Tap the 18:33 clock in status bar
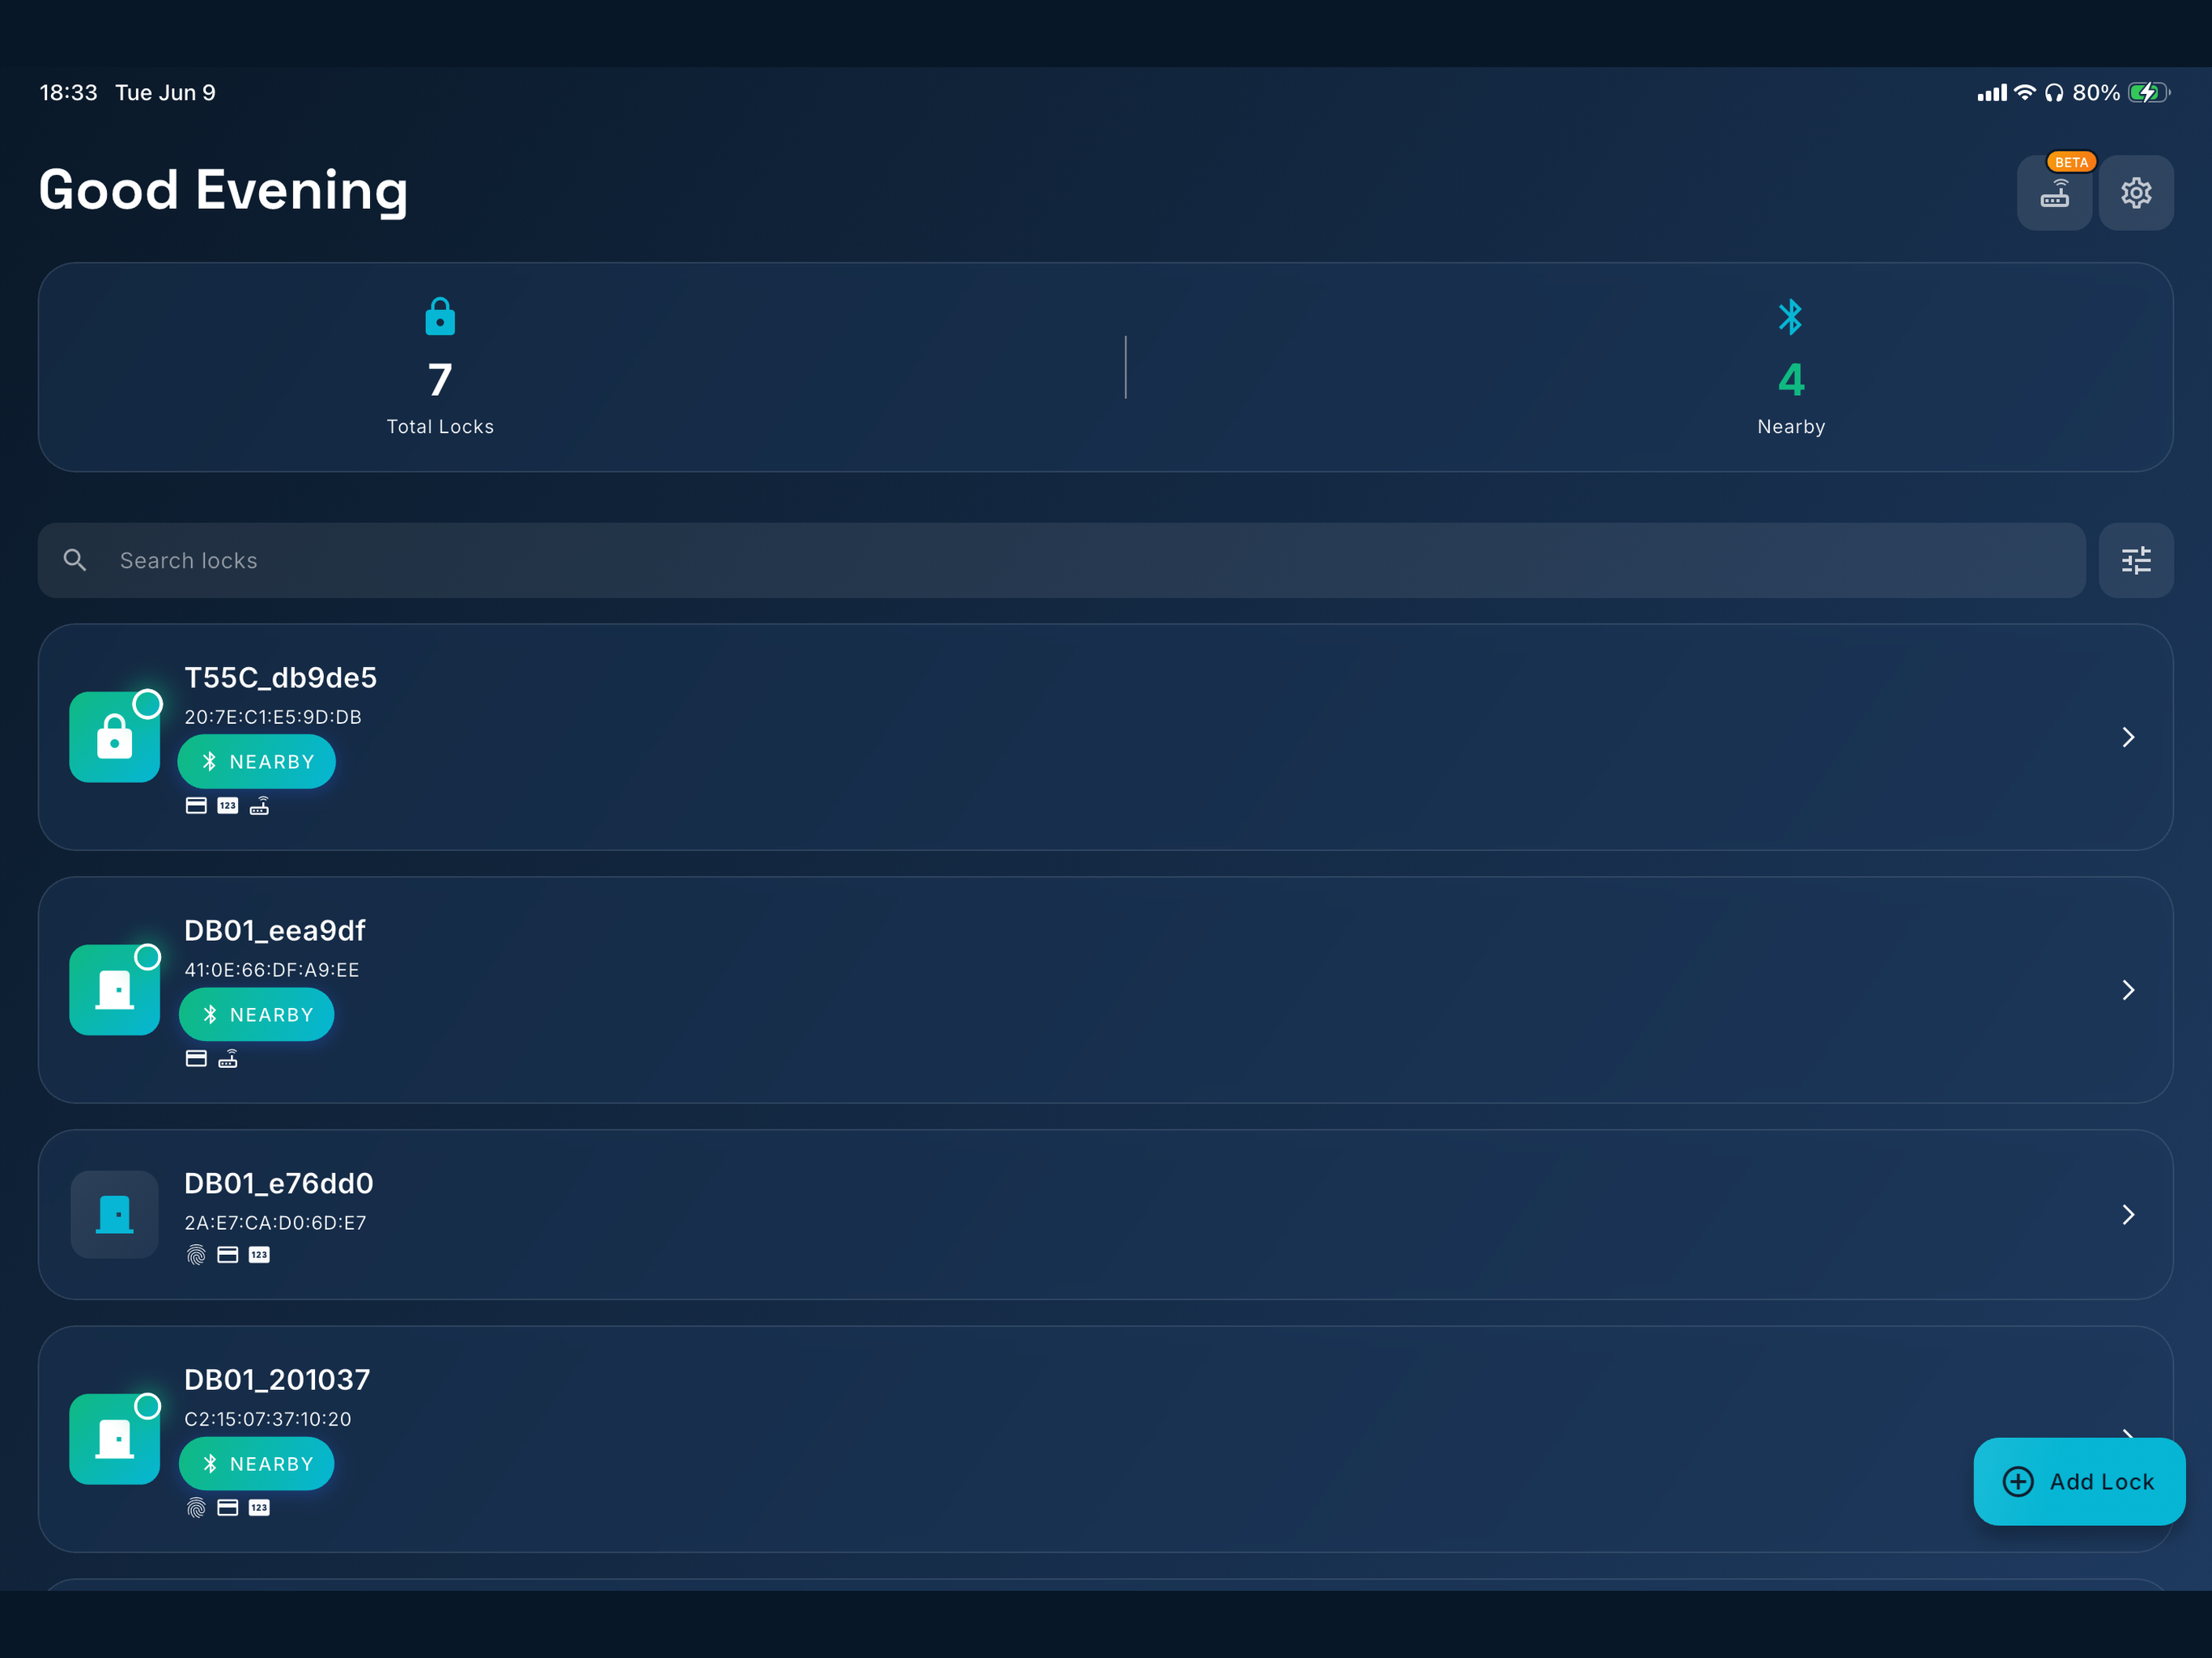This screenshot has height=1658, width=2212. point(68,93)
